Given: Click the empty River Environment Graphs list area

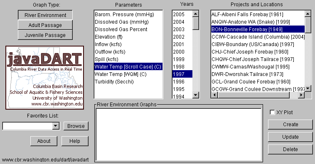Looking at the screenshot, I should click(179, 134).
